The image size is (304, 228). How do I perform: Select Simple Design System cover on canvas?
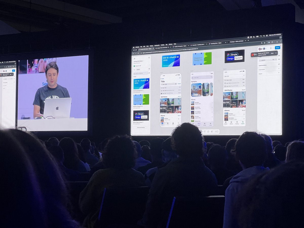[235, 56]
